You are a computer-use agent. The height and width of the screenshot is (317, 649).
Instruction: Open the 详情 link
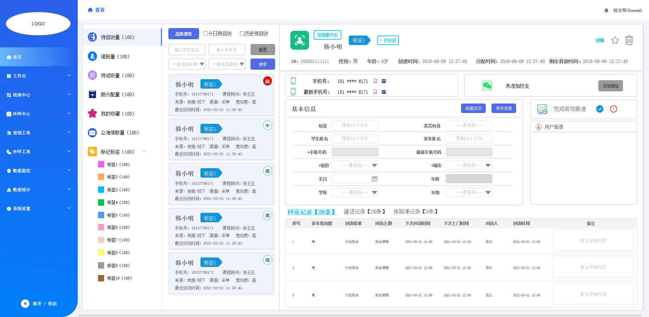coord(600,40)
